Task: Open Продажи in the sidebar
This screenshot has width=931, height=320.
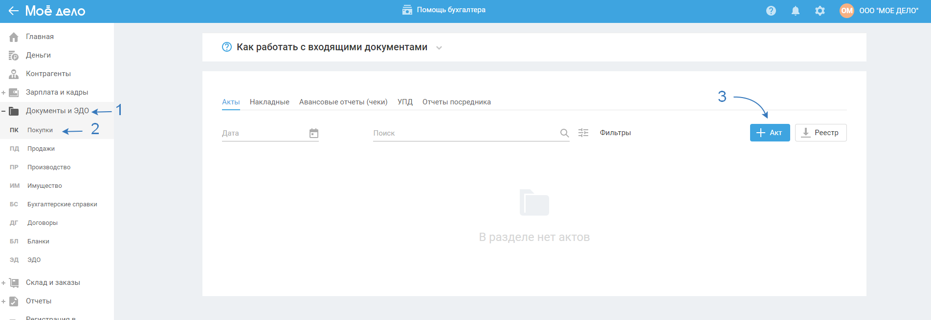Action: tap(41, 149)
